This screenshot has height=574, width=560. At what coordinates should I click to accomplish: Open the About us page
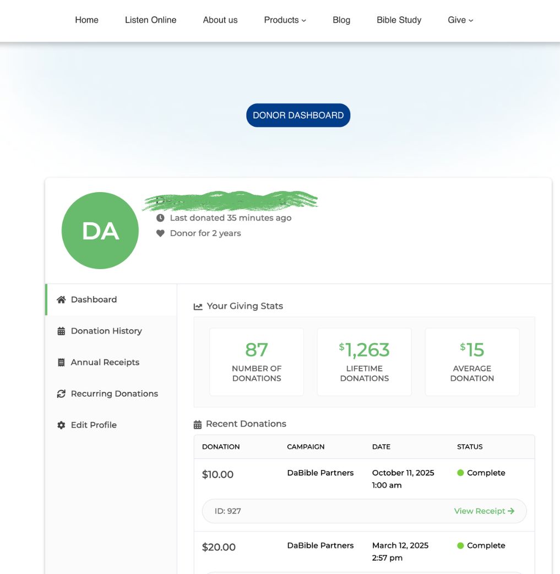220,20
